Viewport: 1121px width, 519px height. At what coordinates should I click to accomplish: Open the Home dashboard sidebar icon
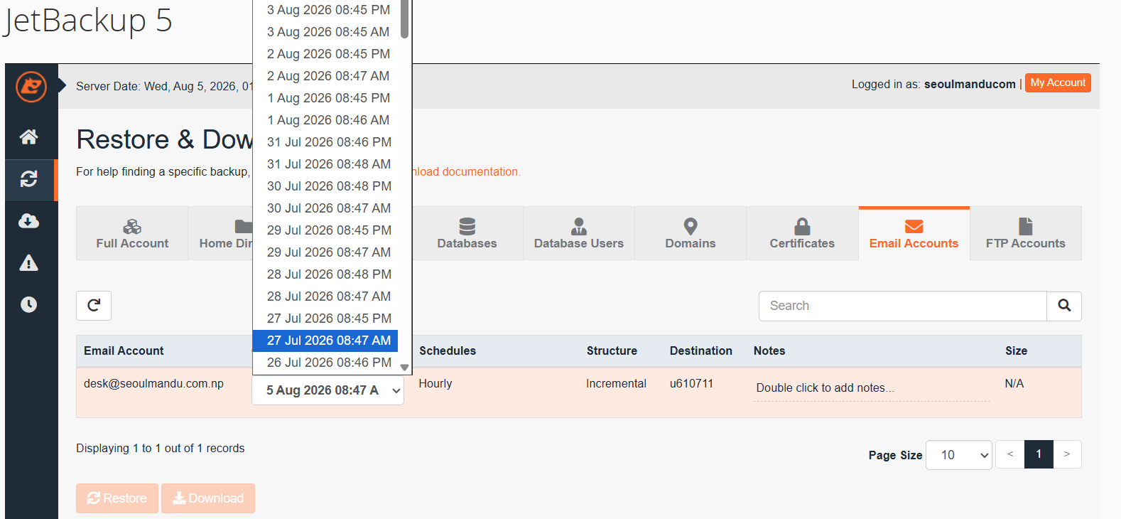point(28,137)
